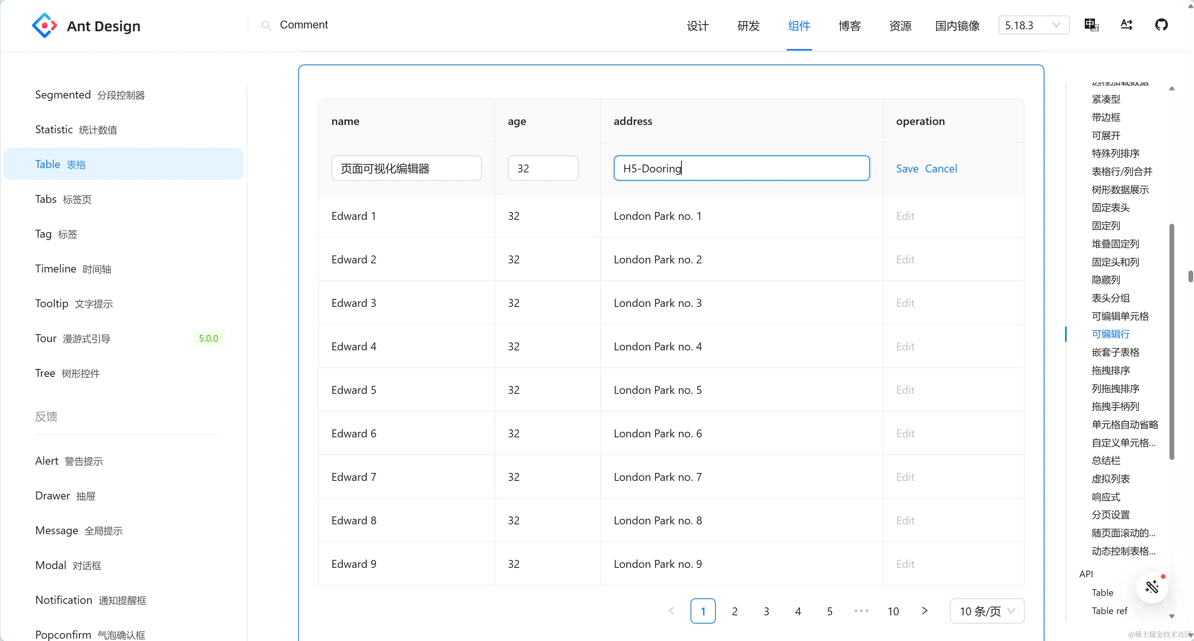The width and height of the screenshot is (1194, 641).
Task: Open Tabs 标签页 in the sidebar
Action: (x=64, y=199)
